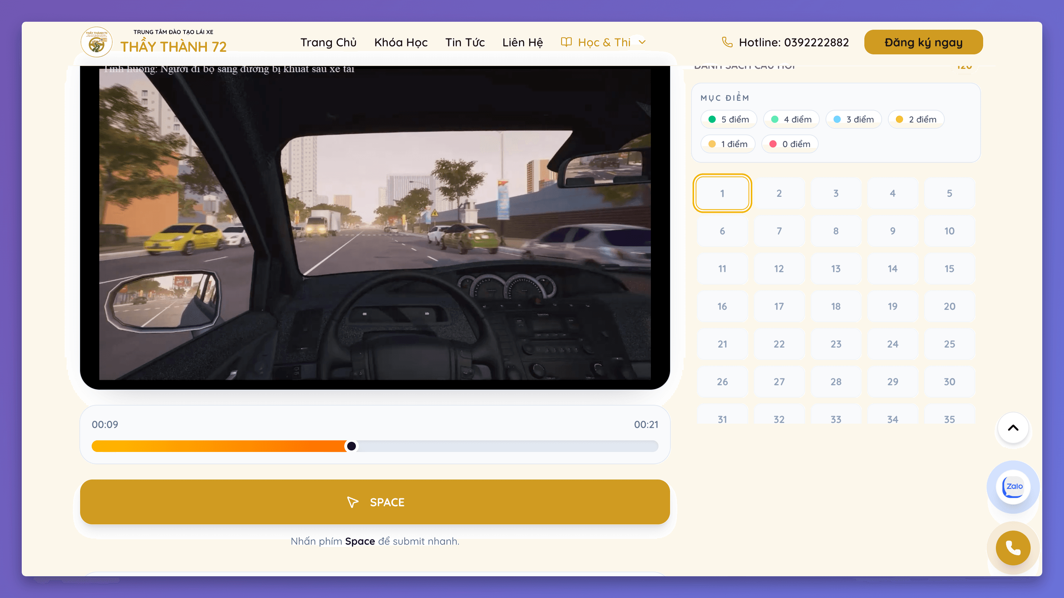1064x598 pixels.
Task: Click the Thầy Thành 72 logo emblem
Action: pyautogui.click(x=96, y=42)
